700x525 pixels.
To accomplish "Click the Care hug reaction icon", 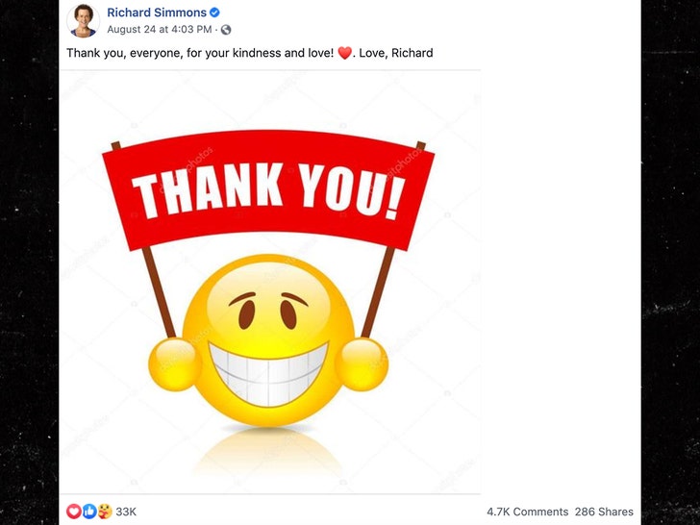I will tap(105, 512).
